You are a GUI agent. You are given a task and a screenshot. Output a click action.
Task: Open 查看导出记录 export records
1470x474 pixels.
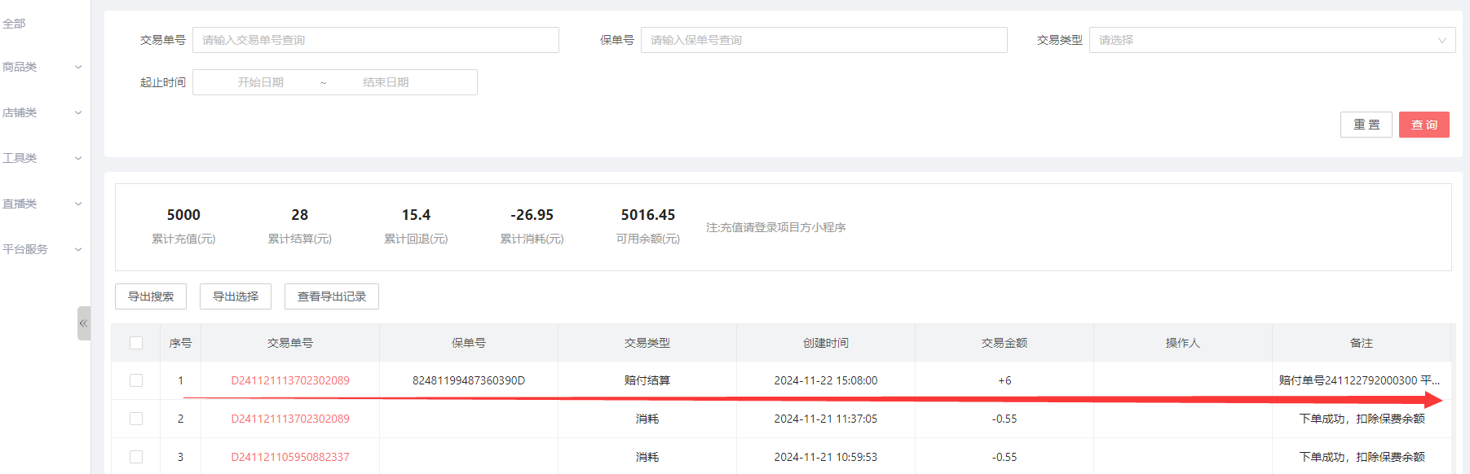tap(332, 296)
